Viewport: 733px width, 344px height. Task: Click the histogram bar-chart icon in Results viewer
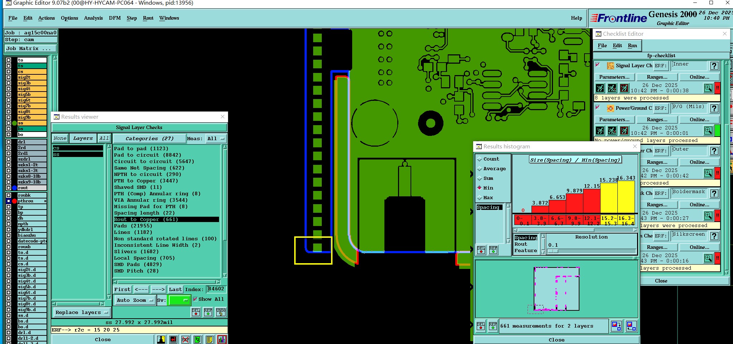click(222, 339)
